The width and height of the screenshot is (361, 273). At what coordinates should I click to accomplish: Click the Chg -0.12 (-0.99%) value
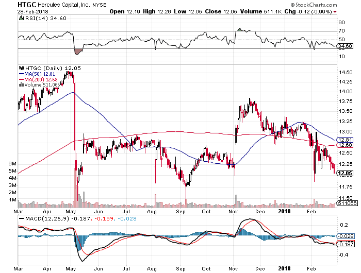pos(308,11)
